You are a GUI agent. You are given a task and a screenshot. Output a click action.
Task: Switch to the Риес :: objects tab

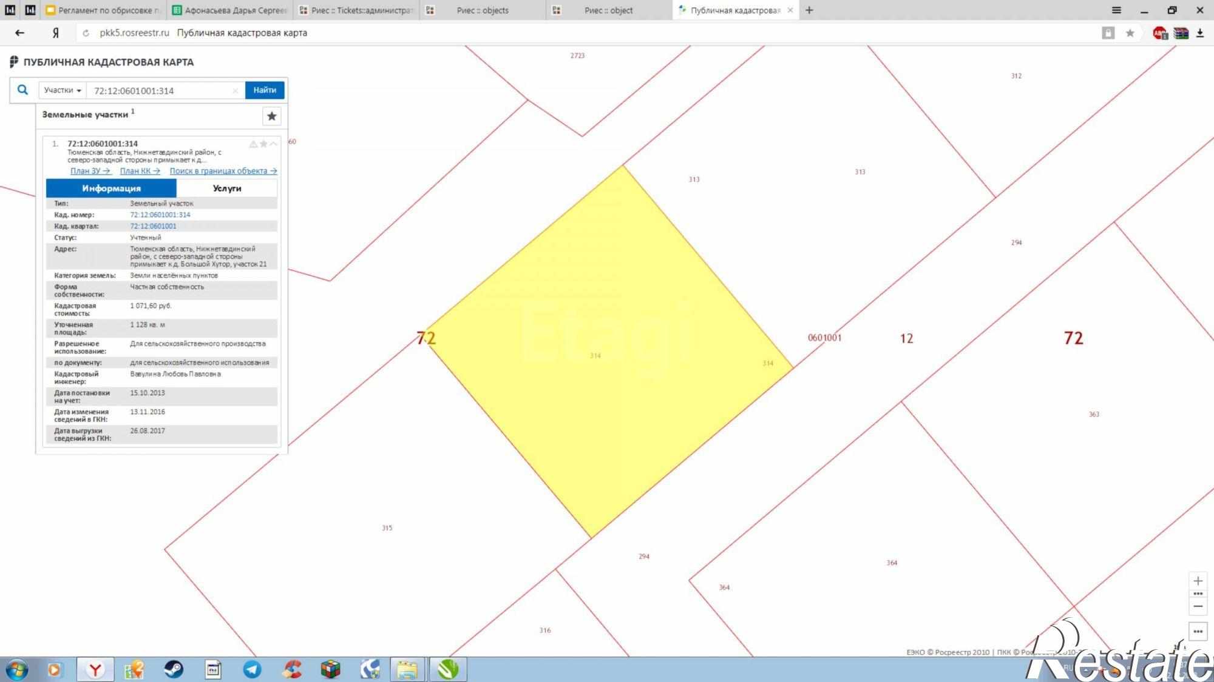pos(483,10)
